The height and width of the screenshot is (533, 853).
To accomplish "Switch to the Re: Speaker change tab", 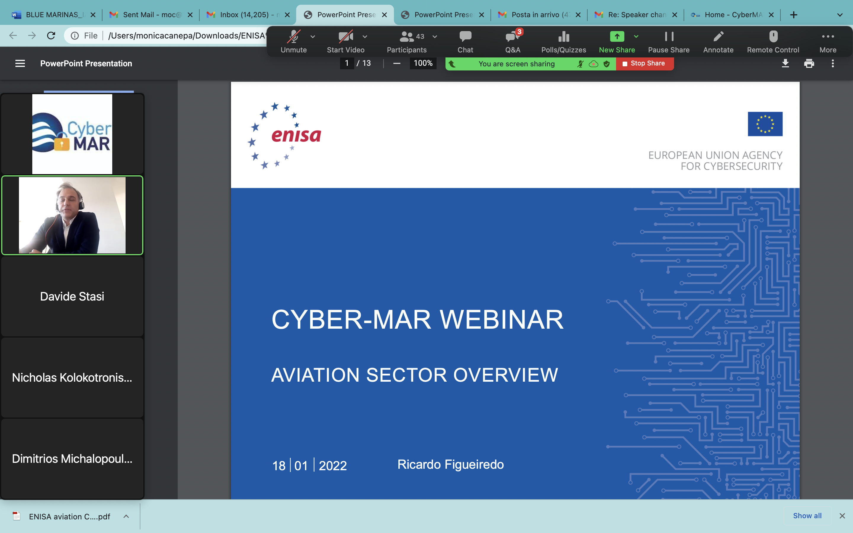I will [x=636, y=15].
